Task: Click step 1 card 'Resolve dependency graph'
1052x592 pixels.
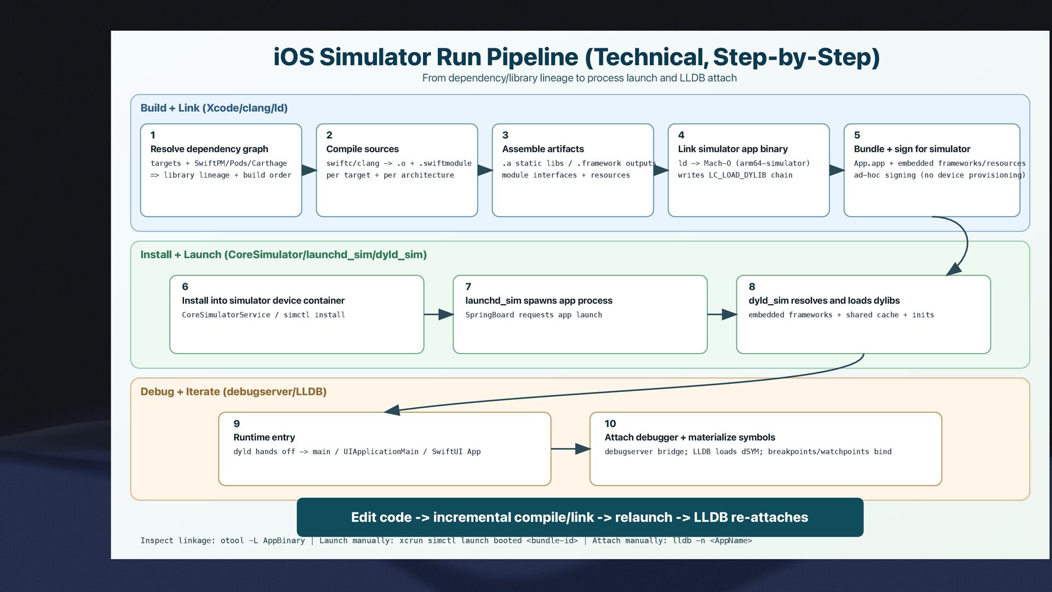Action: pyautogui.click(x=221, y=170)
